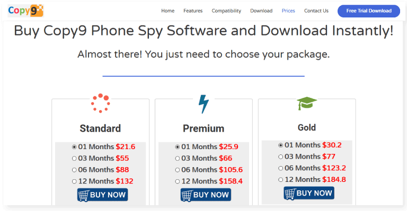The image size is (407, 211).
Task: Click the Standard plan dotted circle icon
Action: [x=101, y=103]
